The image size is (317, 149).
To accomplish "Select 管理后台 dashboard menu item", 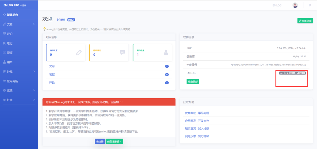I will [x=12, y=15].
